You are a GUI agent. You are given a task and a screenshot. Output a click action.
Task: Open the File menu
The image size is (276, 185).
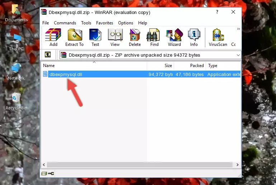point(46,23)
